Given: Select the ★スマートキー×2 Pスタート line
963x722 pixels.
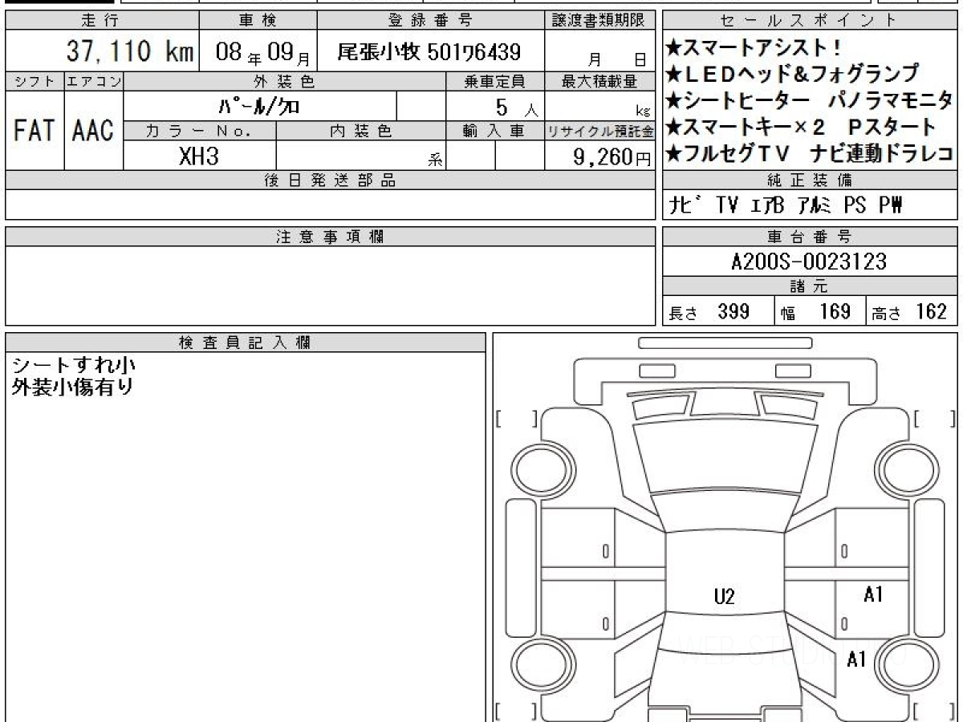Looking at the screenshot, I should [x=800, y=127].
